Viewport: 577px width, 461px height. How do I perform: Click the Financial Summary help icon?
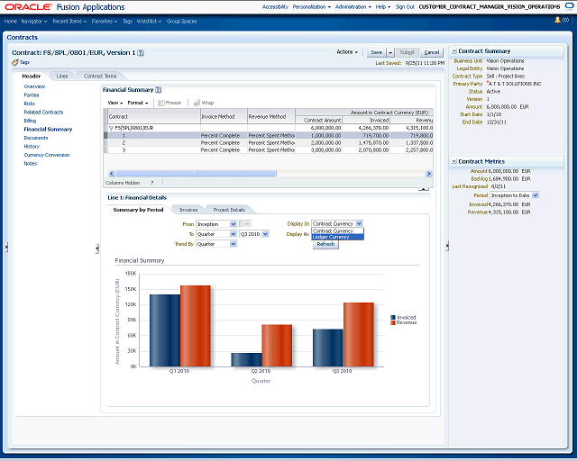(x=159, y=90)
